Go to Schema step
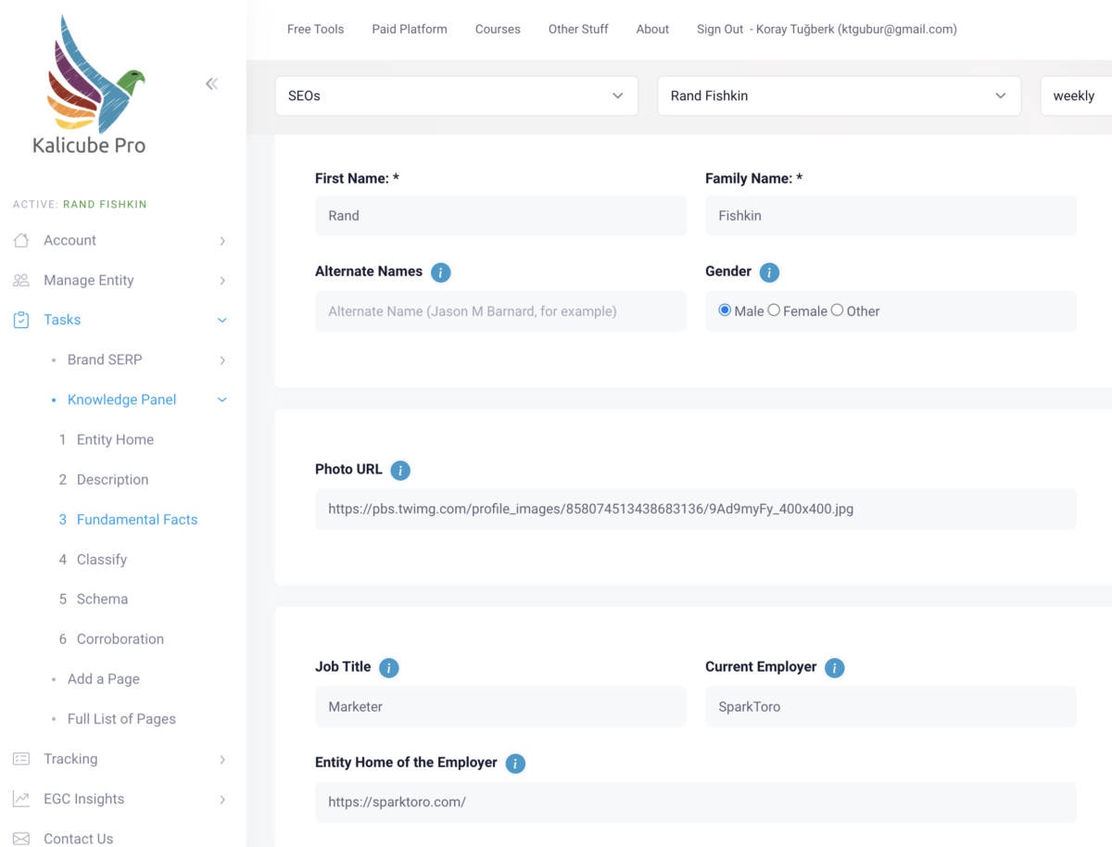The width and height of the screenshot is (1112, 847). [102, 599]
